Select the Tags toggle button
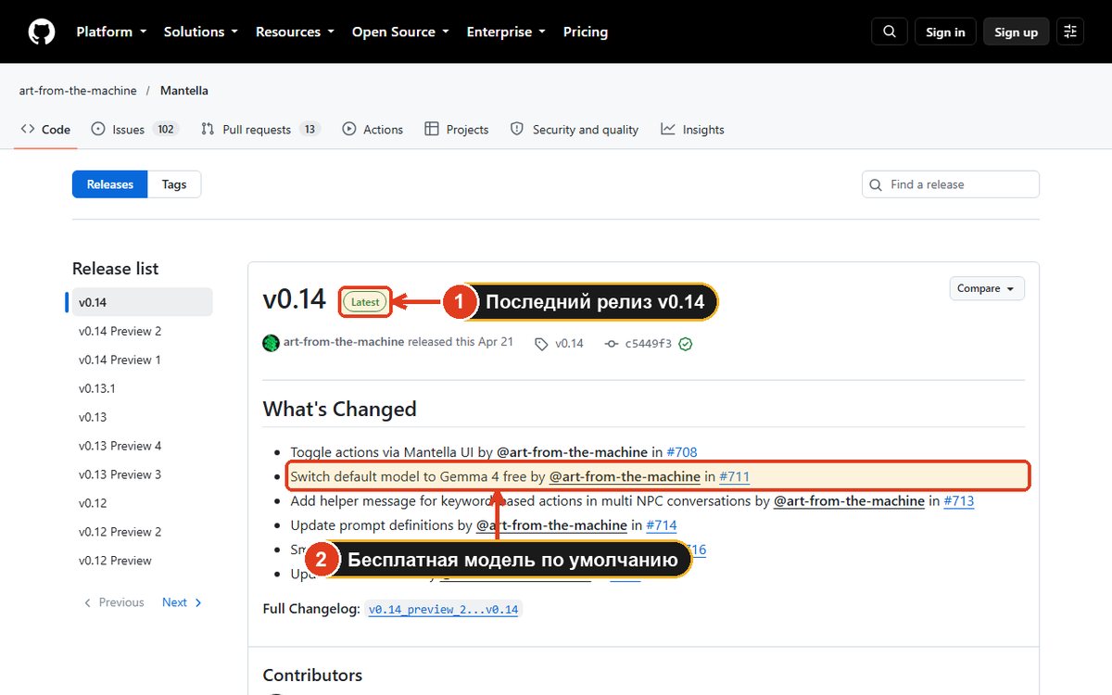This screenshot has height=695, width=1112. coord(174,184)
